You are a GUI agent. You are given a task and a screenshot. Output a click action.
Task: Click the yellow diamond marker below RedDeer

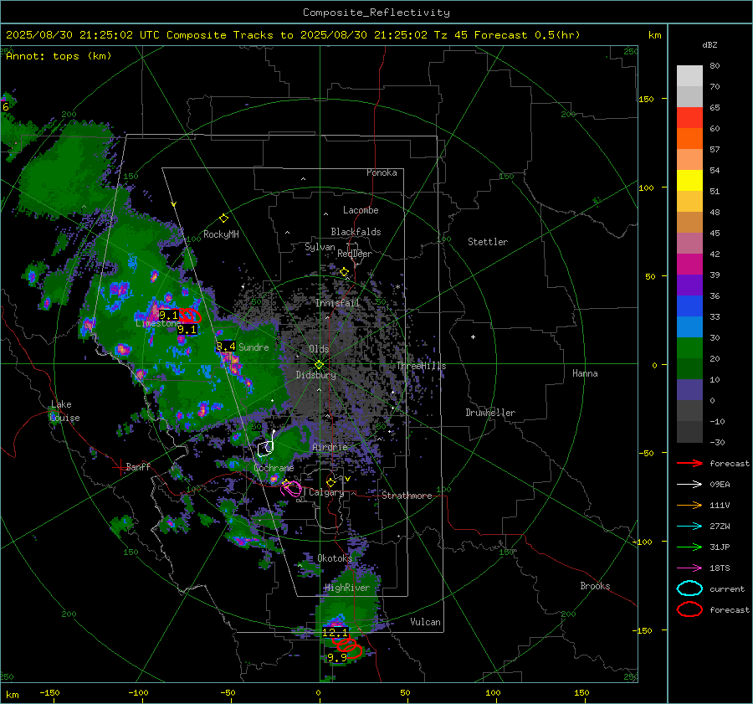[345, 272]
